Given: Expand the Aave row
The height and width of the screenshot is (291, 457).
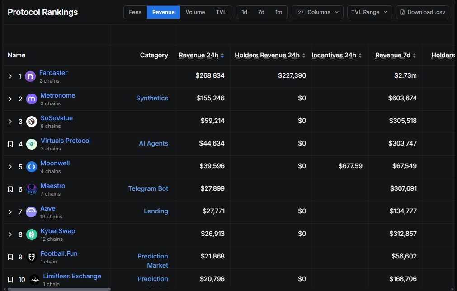Looking at the screenshot, I should point(10,212).
